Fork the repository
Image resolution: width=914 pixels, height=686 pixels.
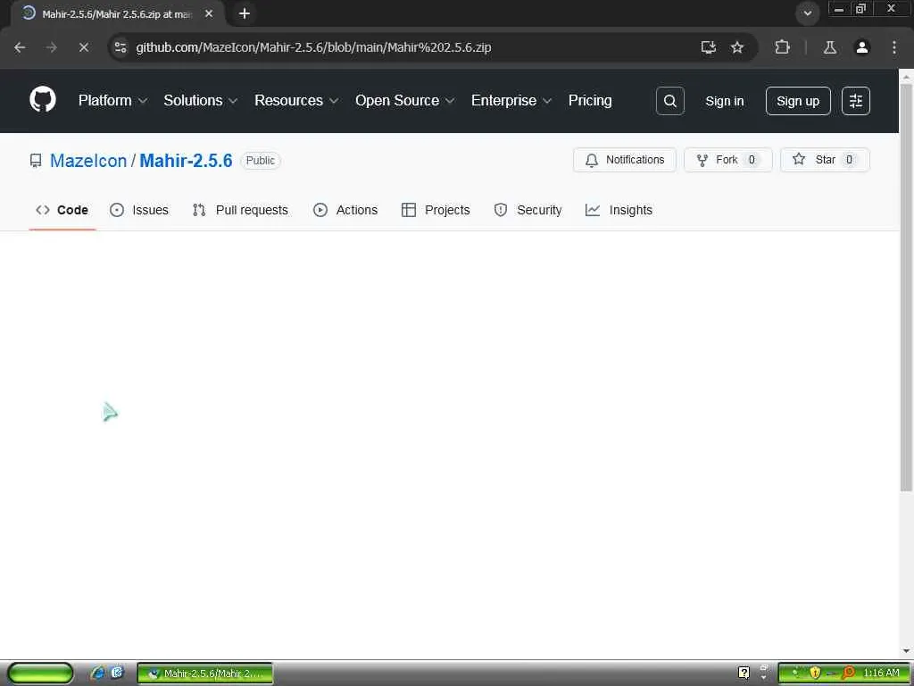728,160
